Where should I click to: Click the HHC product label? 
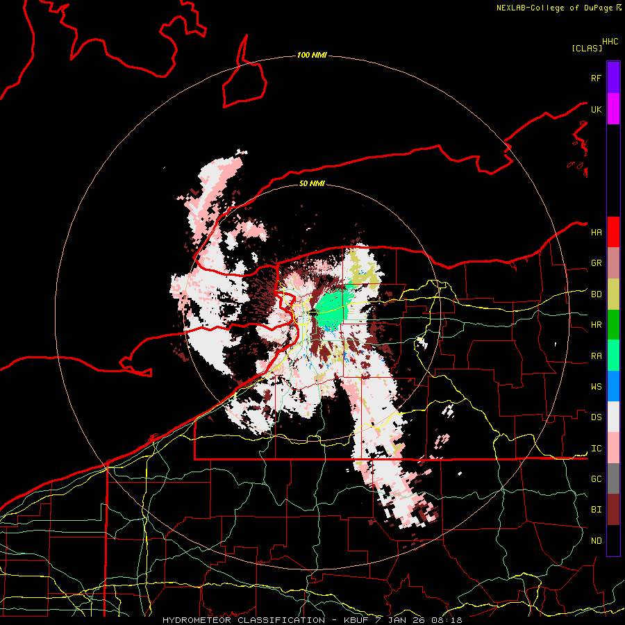pos(610,42)
